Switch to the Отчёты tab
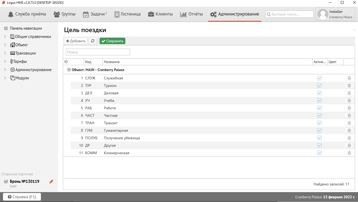The width and height of the screenshot is (358, 202). coord(191,14)
